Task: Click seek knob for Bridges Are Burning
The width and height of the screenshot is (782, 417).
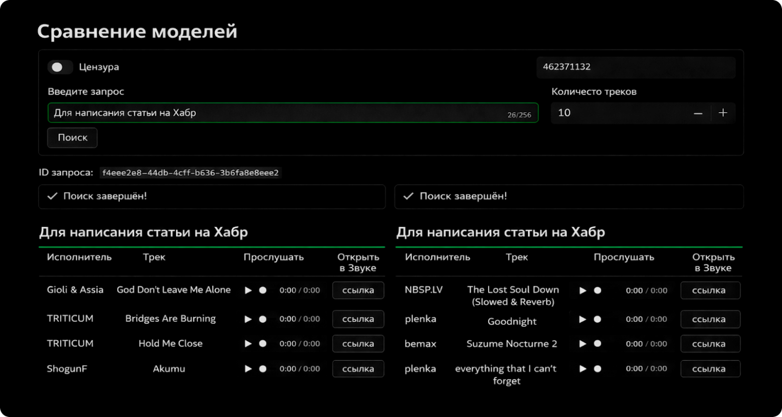Action: [x=263, y=319]
